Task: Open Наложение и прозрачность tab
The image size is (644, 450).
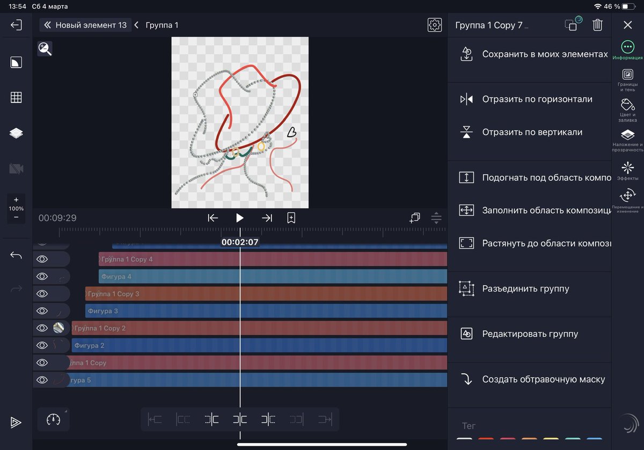Action: coord(627,140)
